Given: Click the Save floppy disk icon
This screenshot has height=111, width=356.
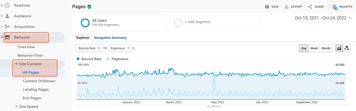Looking at the screenshot, I should point(267,7).
